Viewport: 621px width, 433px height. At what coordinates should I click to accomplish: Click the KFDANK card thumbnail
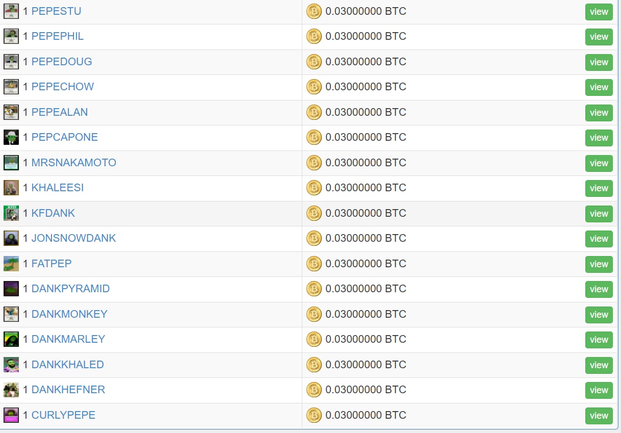pos(11,213)
